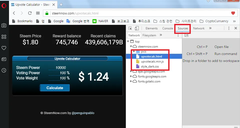Open Speed Dial start page button
Image resolution: width=240 pixels, height=128 pixels.
coord(38,13)
